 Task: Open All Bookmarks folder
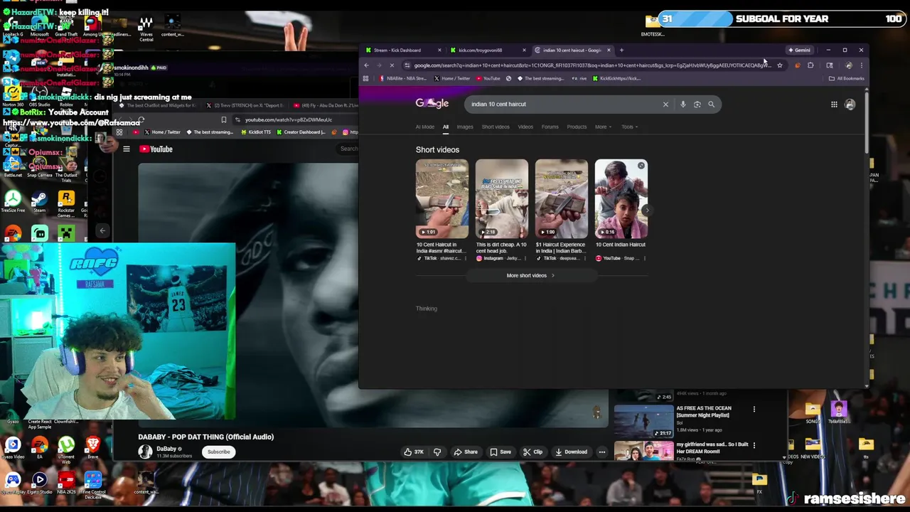tap(847, 79)
